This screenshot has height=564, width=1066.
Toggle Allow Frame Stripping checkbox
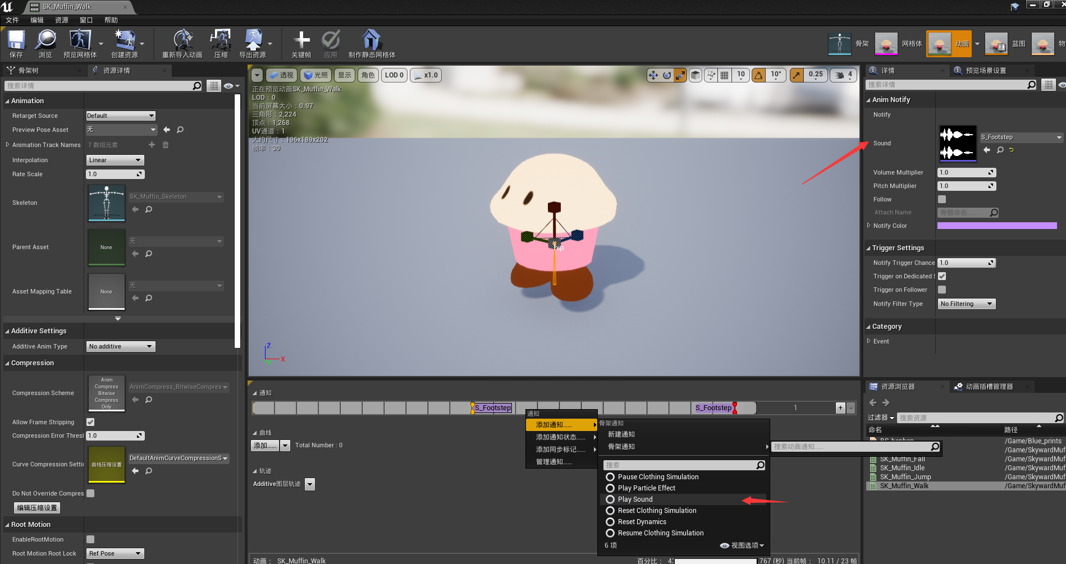[90, 422]
